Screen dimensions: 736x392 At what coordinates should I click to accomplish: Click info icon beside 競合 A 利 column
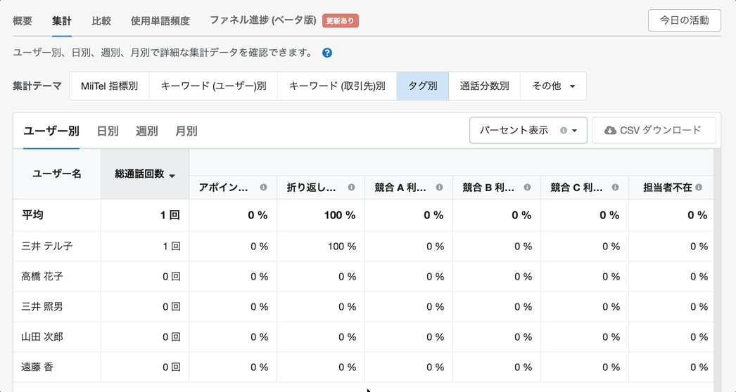click(439, 188)
